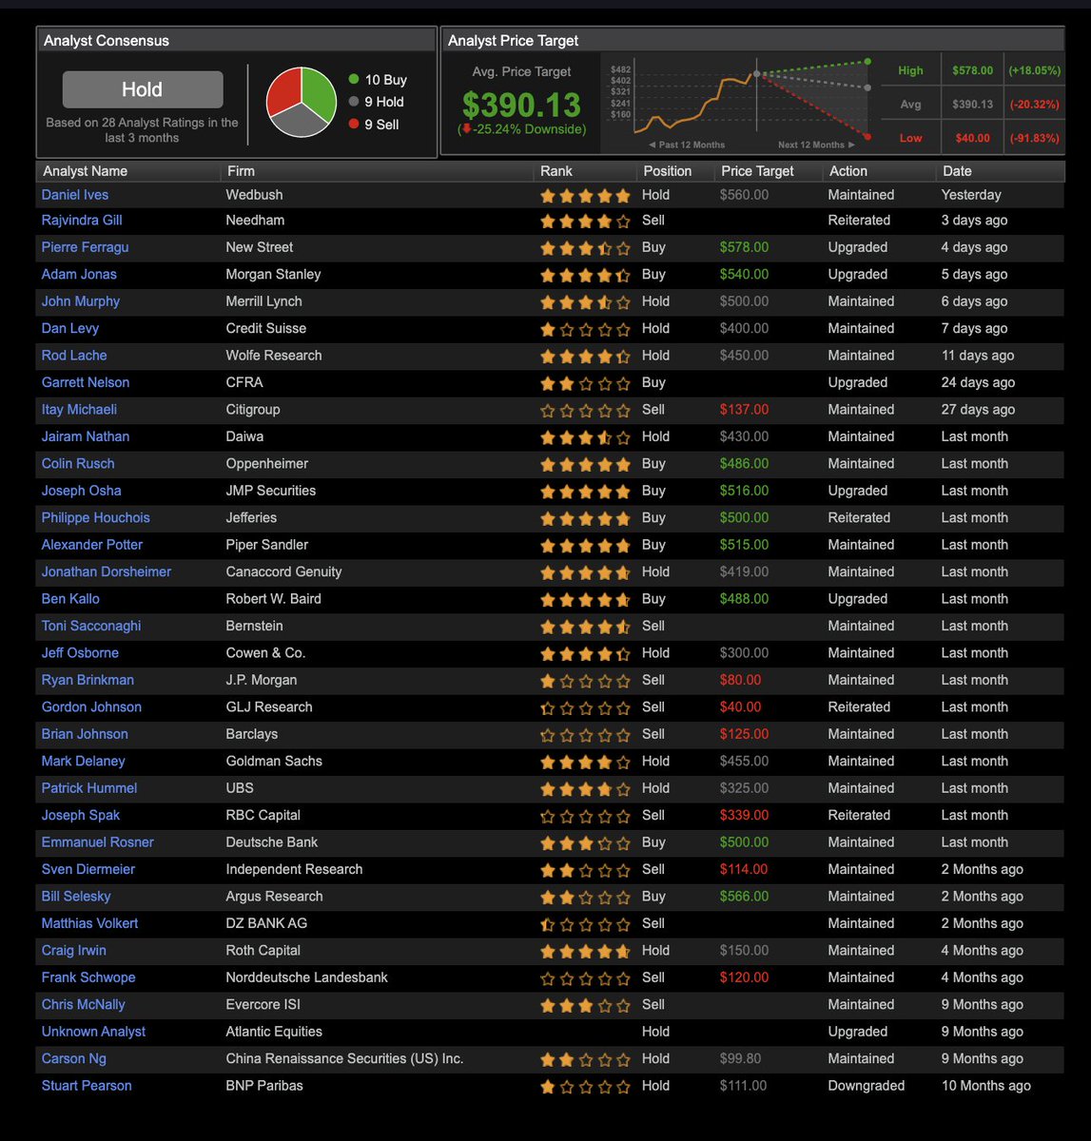
Task: Click Norddeutsche Landesbank firm cell
Action: 306,977
